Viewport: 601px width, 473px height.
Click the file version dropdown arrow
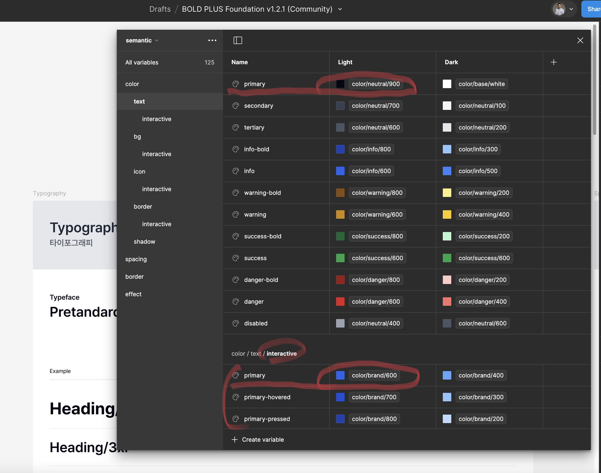(x=341, y=9)
